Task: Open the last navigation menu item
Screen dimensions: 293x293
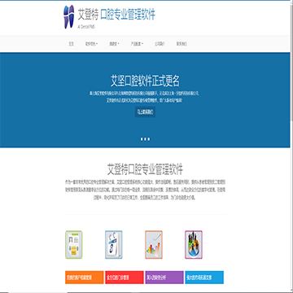Action: tap(181, 44)
